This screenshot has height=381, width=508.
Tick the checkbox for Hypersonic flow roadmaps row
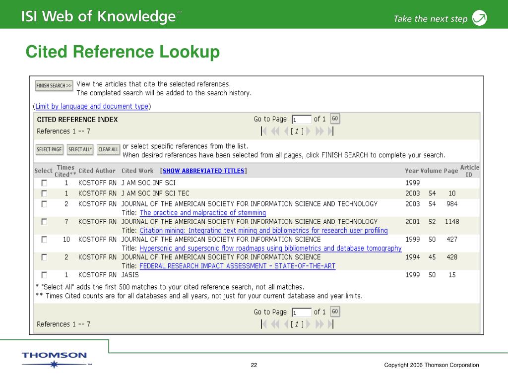(44, 240)
